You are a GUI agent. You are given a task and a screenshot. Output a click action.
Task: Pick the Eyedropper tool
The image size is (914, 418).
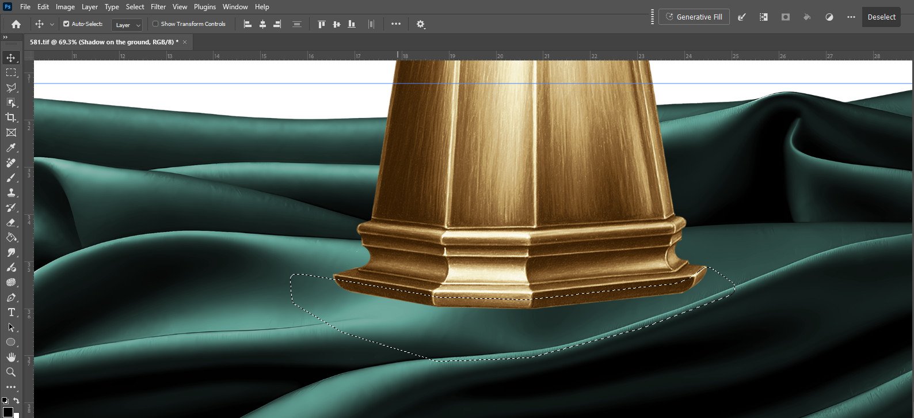coord(11,148)
